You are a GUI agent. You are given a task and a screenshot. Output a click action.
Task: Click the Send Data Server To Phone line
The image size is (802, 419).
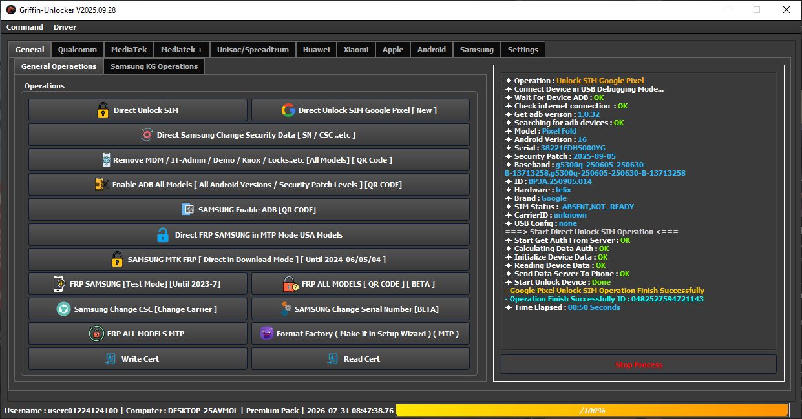click(567, 274)
